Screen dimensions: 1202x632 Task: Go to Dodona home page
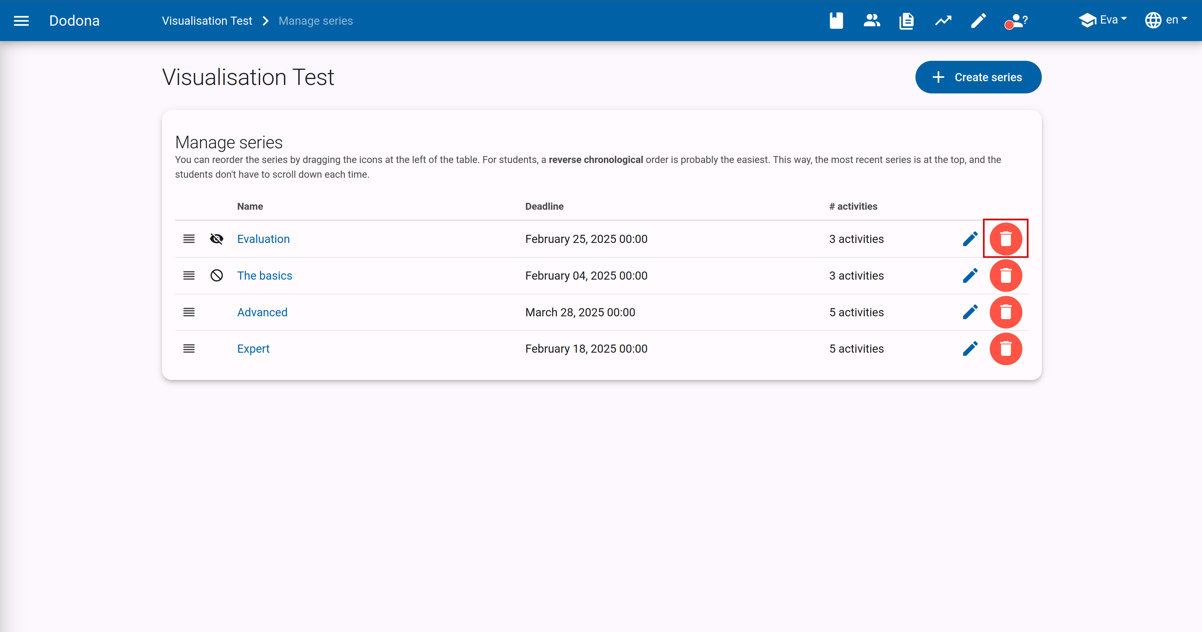tap(74, 20)
